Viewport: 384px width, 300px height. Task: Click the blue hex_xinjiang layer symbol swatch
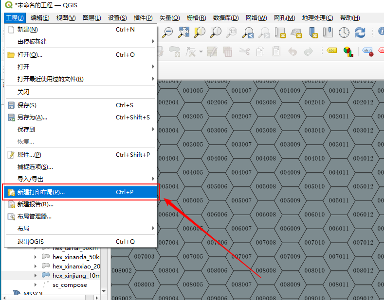point(46,275)
